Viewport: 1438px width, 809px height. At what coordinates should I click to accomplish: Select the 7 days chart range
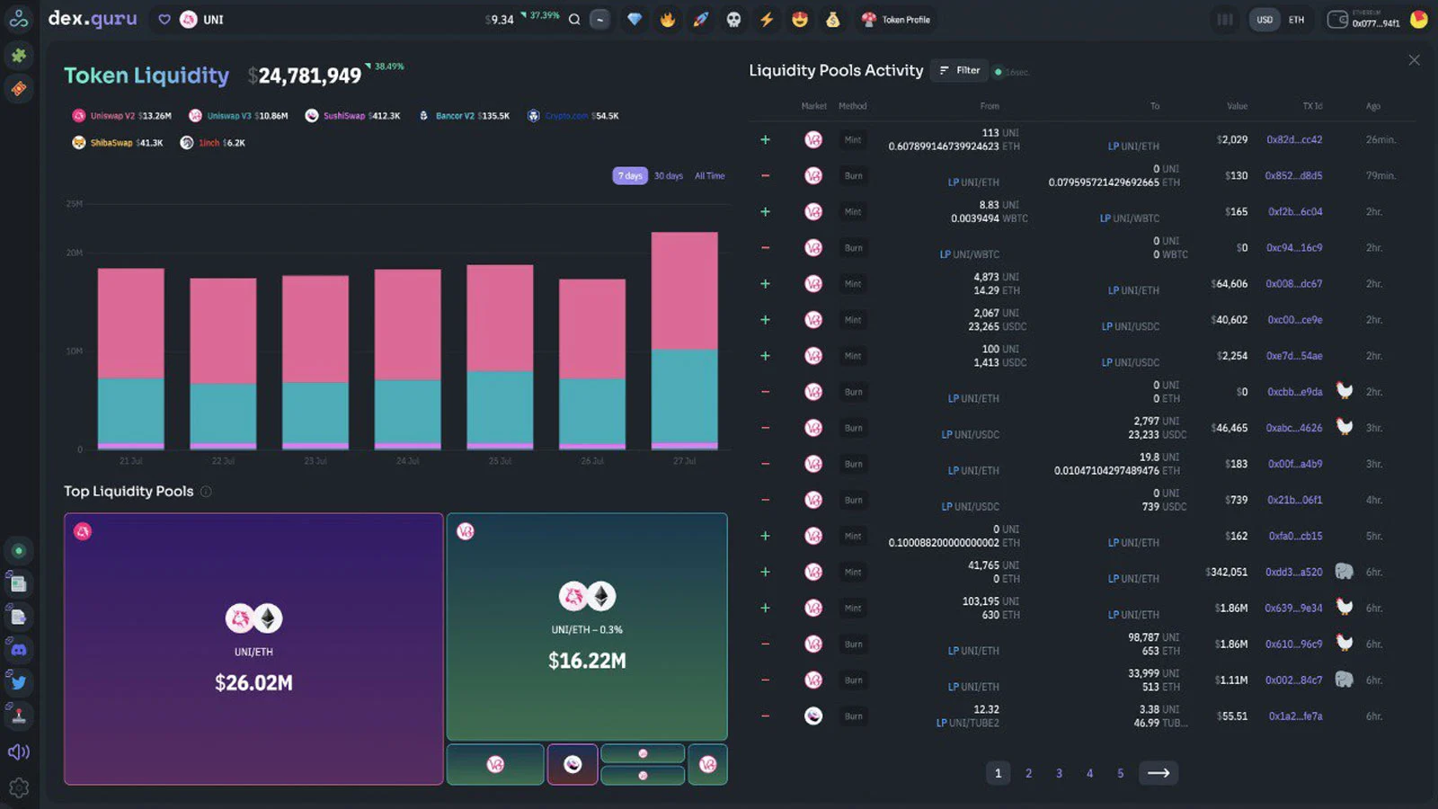tap(630, 176)
